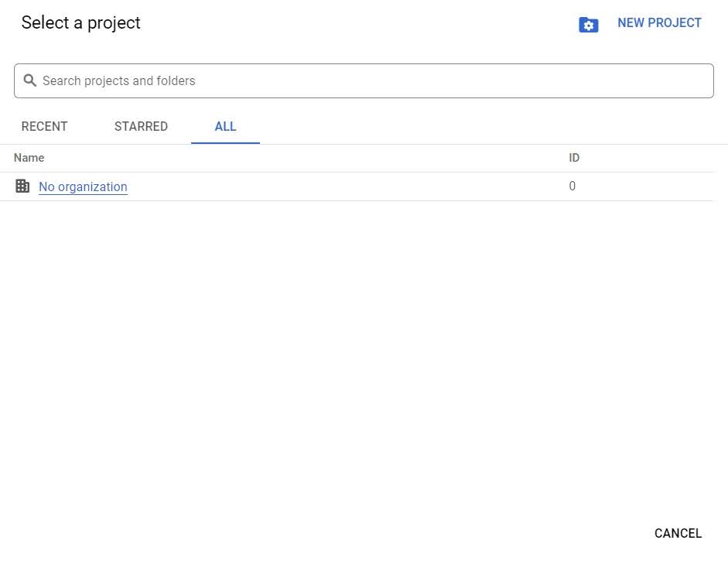Click the ID column header
The width and height of the screenshot is (728, 564).
point(574,158)
